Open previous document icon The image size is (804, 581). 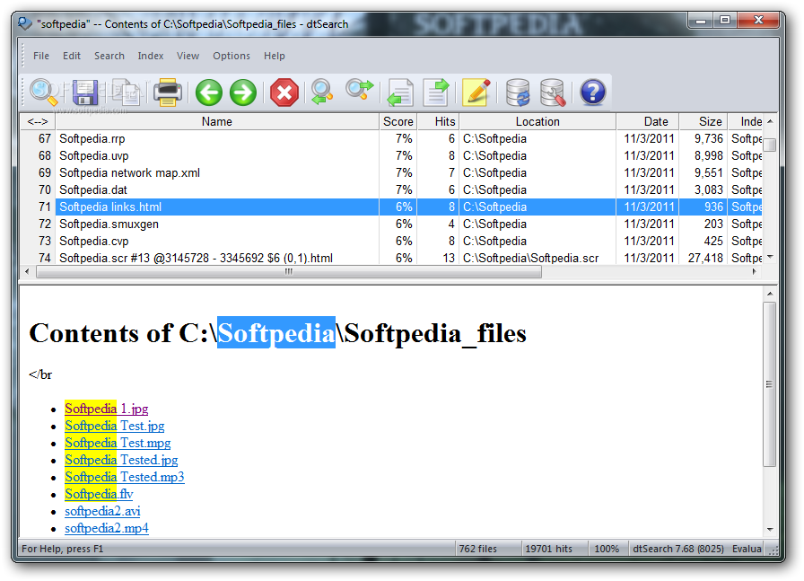click(x=400, y=92)
